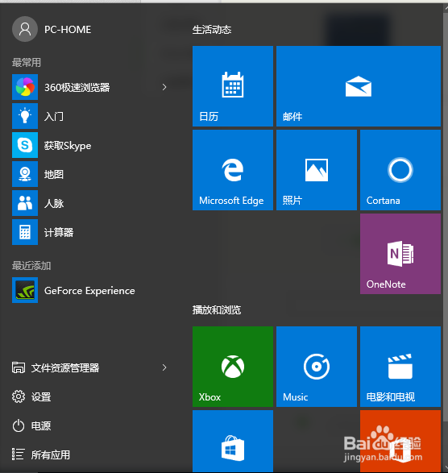Open 设置 settings

(31, 396)
